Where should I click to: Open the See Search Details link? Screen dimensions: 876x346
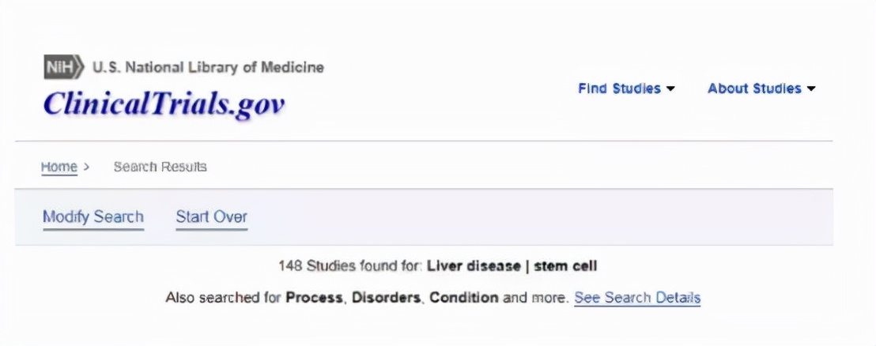point(637,298)
